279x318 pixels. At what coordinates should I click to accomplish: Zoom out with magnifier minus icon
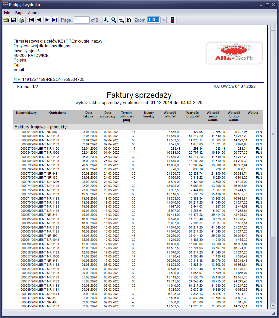click(114, 20)
